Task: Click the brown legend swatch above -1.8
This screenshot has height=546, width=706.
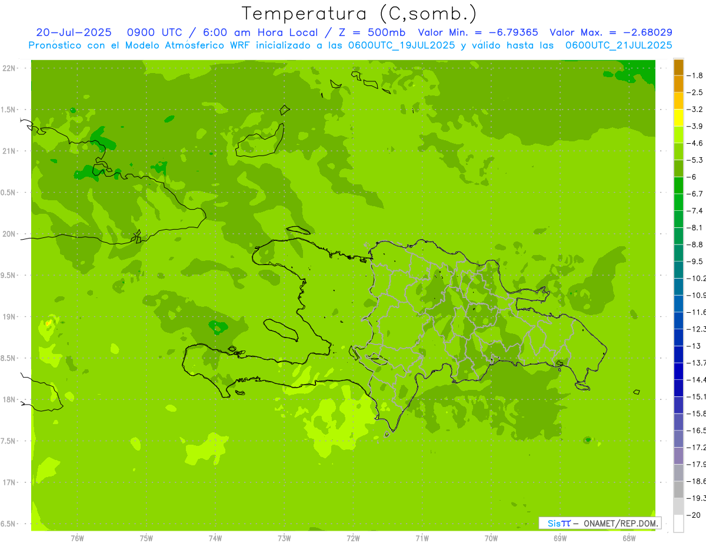Action: coord(678,67)
